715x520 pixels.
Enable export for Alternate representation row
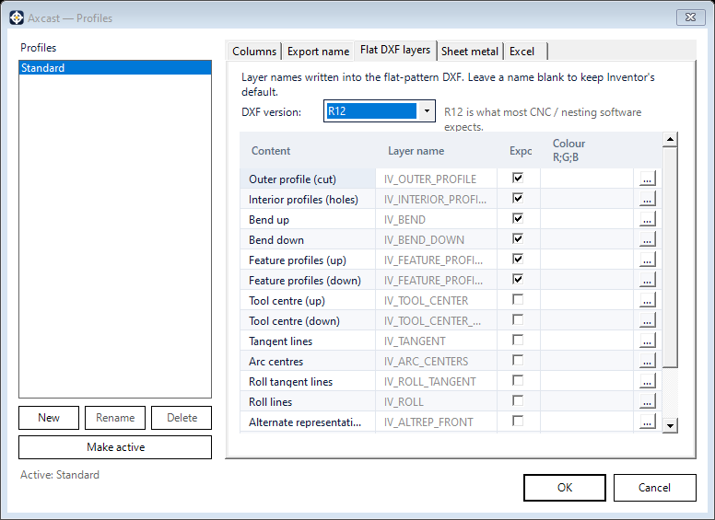tap(518, 421)
